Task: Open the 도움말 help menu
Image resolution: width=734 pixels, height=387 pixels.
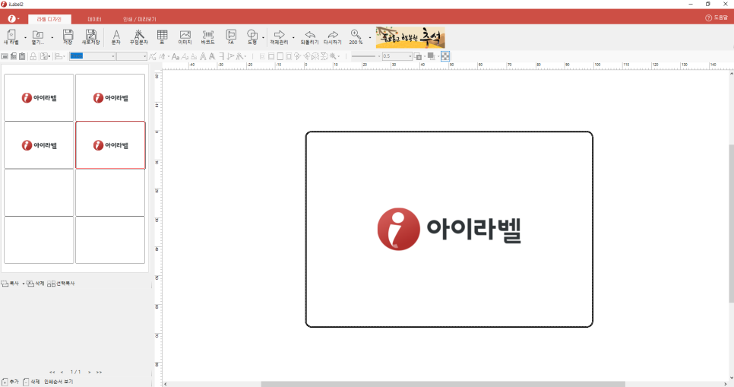Action: point(717,17)
